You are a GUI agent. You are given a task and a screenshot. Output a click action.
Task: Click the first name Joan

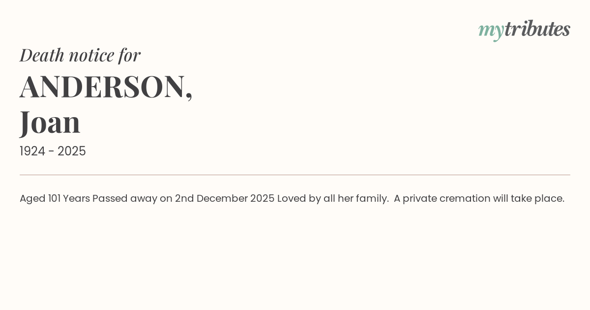click(x=50, y=122)
